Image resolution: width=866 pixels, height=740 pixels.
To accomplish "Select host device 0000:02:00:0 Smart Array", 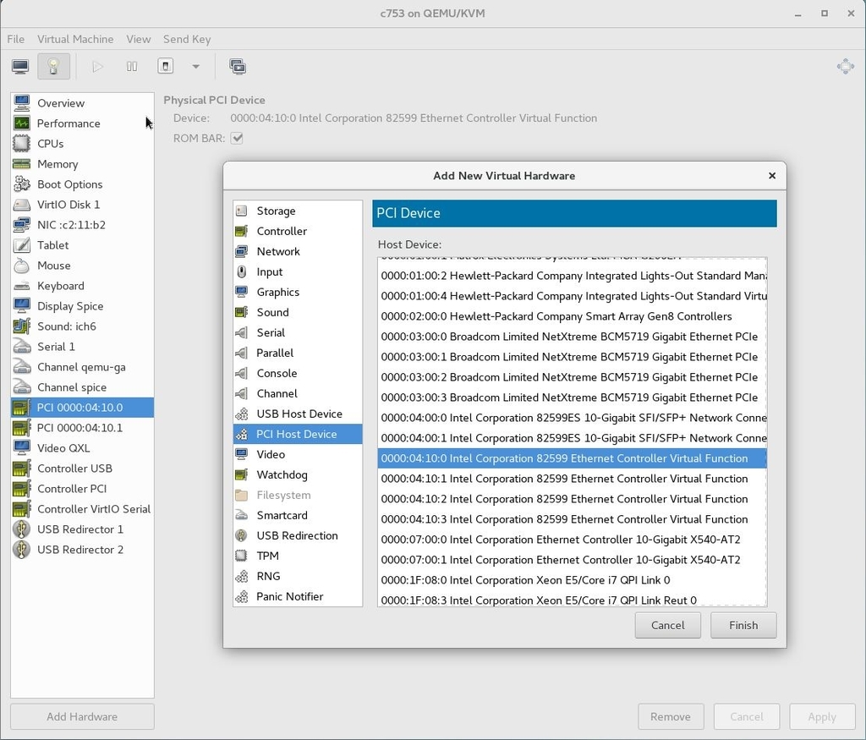I will [573, 316].
